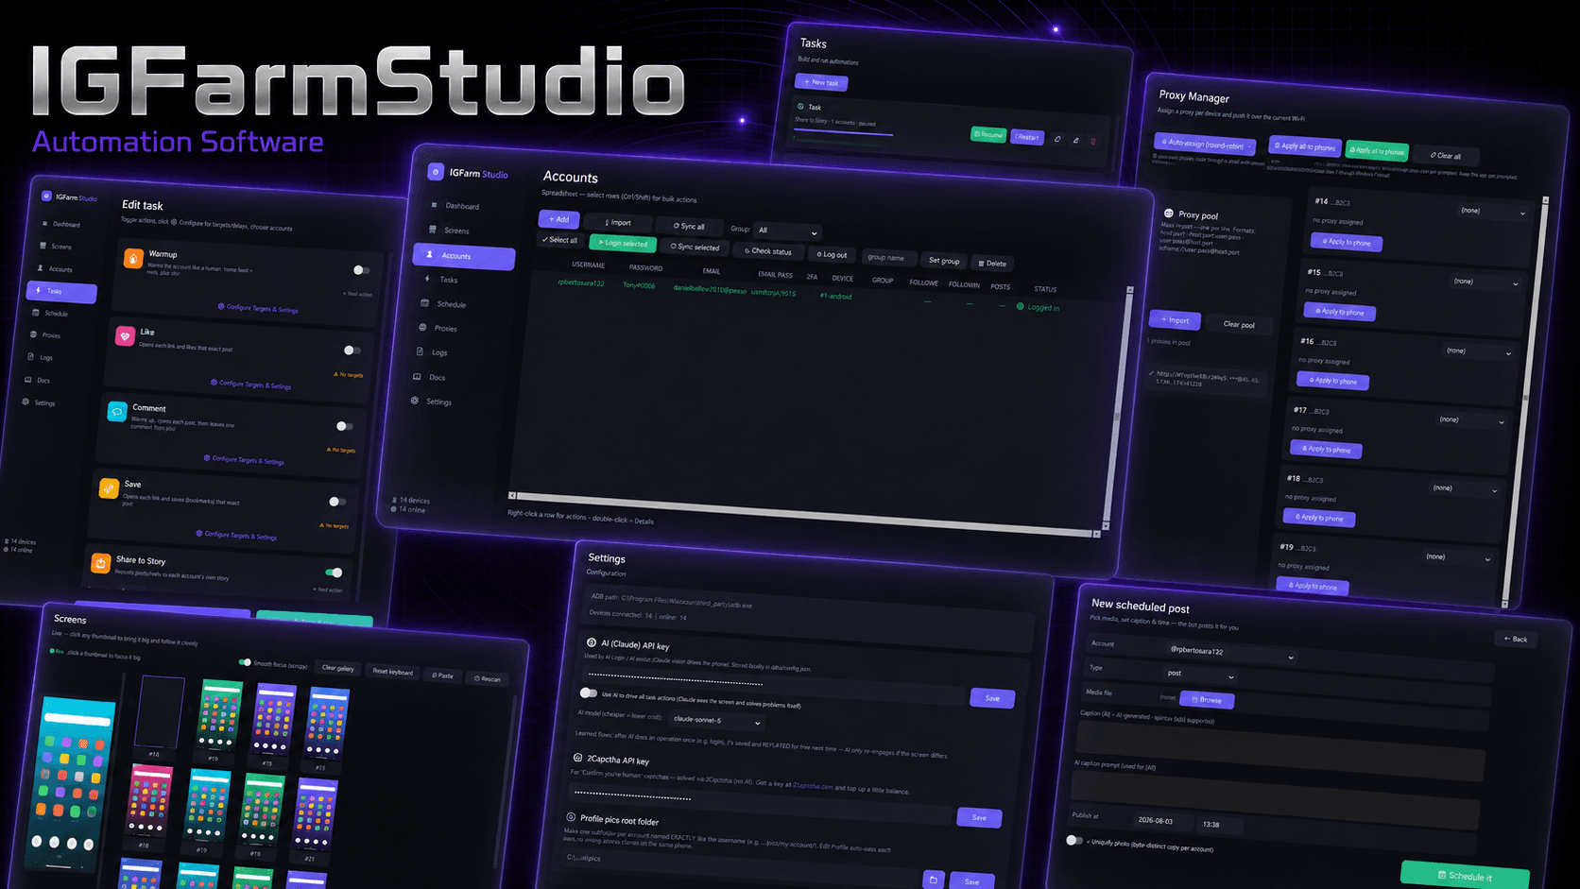This screenshot has width=1580, height=889.
Task: Toggle the Save action switch
Action: click(x=336, y=502)
